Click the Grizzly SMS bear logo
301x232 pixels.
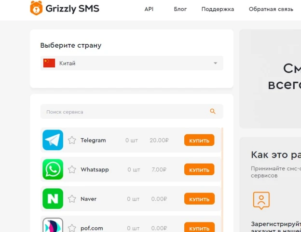[36, 8]
